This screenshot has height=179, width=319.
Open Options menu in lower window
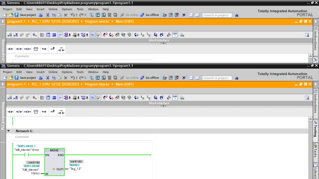(x=67, y=72)
